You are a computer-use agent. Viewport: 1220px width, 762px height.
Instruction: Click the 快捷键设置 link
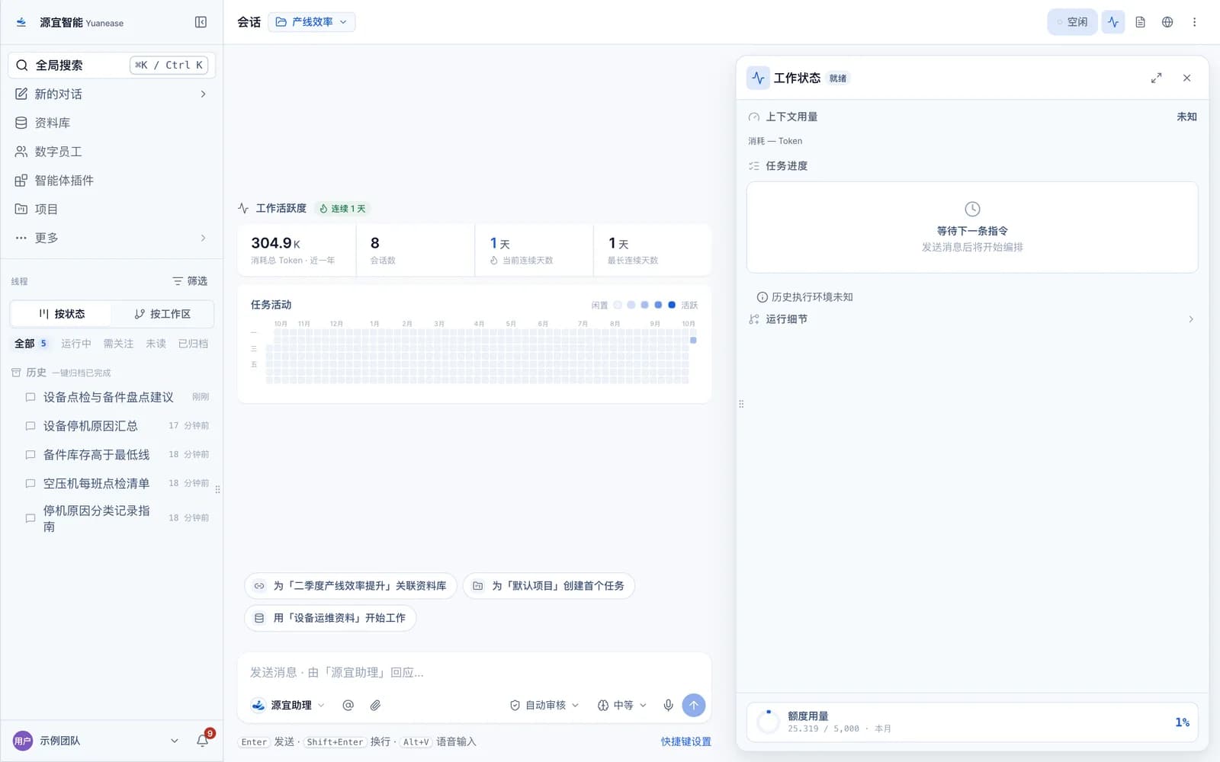click(686, 741)
